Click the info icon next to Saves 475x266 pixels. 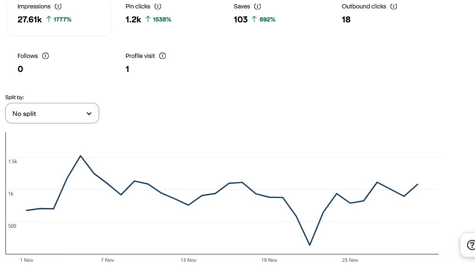click(x=257, y=7)
